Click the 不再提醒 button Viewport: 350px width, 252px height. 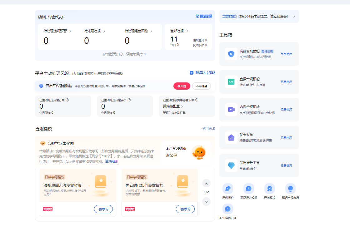201,86
